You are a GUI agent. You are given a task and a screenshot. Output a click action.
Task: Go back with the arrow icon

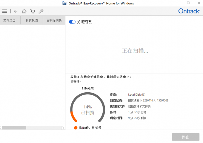[x=16, y=11]
